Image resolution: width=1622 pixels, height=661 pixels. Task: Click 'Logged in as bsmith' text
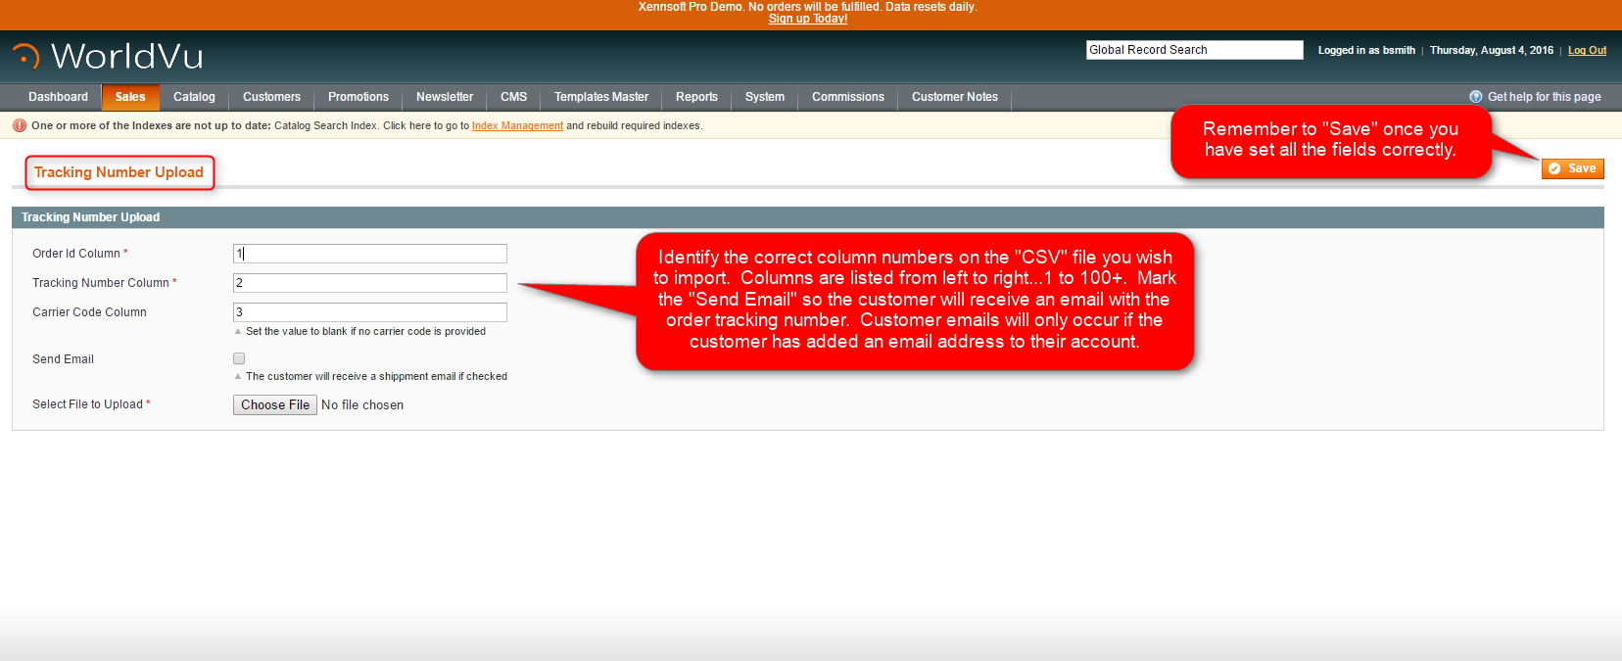pos(1366,50)
